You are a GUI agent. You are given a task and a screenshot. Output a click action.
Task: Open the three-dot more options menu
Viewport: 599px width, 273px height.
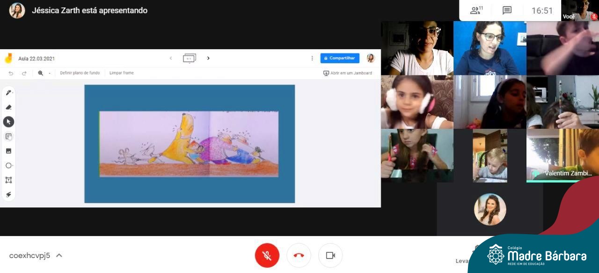[312, 58]
